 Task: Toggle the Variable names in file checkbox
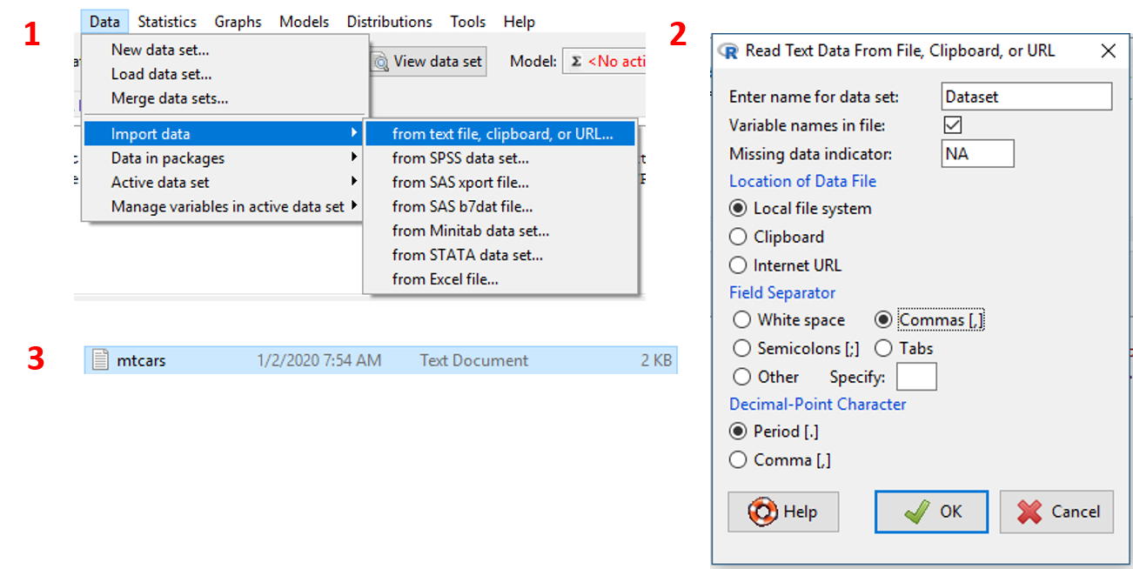[953, 125]
